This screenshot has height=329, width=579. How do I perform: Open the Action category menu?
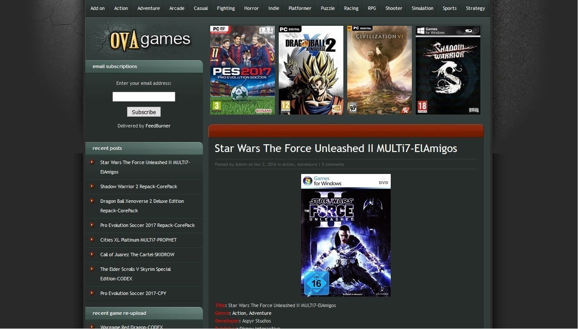tap(121, 8)
